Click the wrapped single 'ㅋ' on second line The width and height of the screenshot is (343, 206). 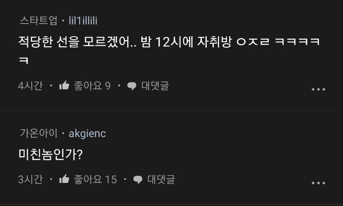[23, 61]
